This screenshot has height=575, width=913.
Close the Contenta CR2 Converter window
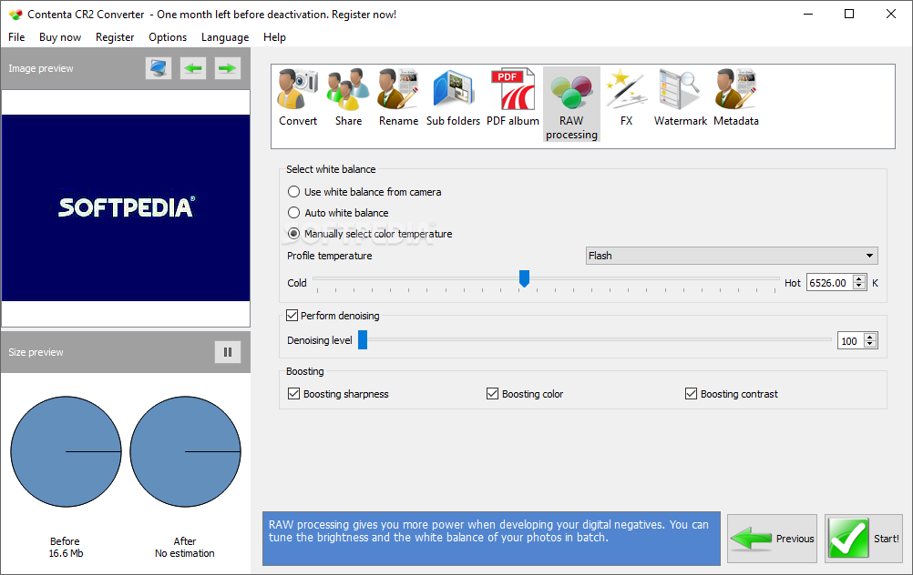click(x=891, y=14)
